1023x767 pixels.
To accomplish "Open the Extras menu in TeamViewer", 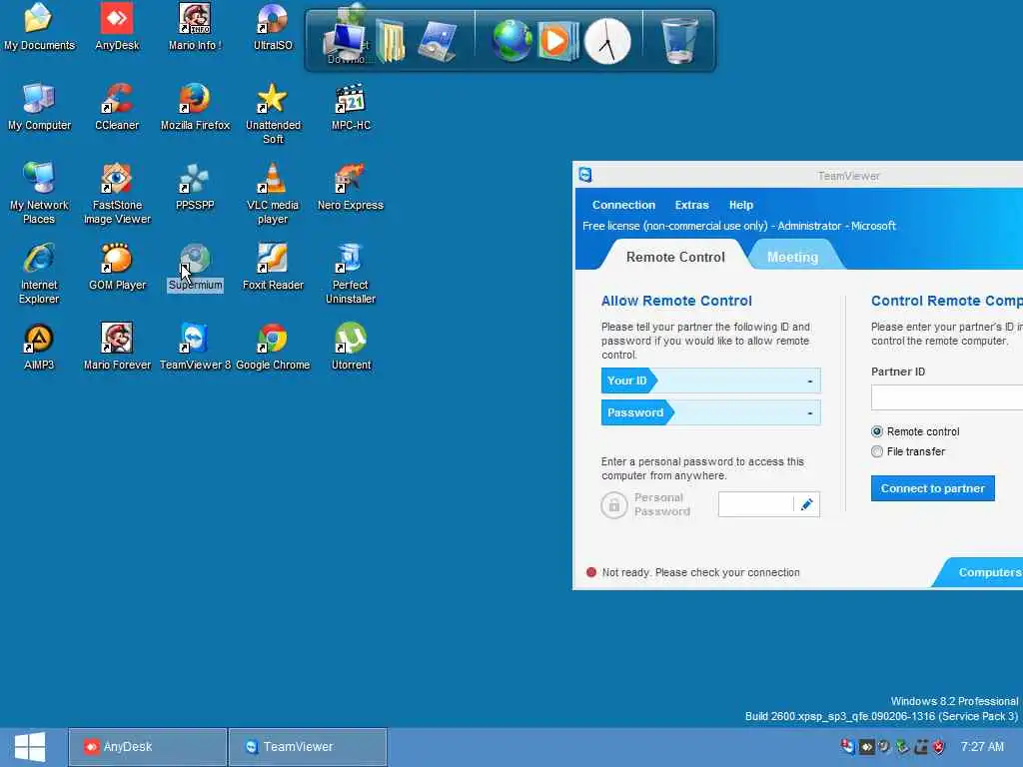I will pyautogui.click(x=691, y=205).
